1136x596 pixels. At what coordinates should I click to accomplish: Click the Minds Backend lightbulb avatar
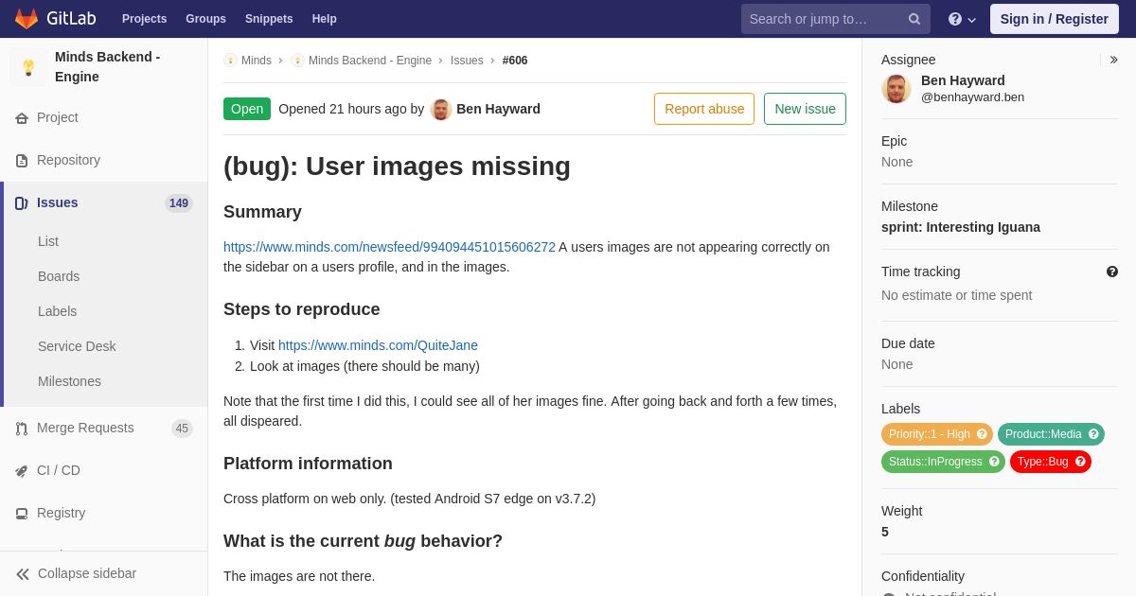28,67
